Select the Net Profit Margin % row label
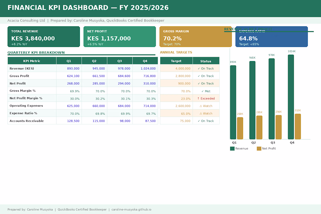321x214 pixels. (x=26, y=98)
